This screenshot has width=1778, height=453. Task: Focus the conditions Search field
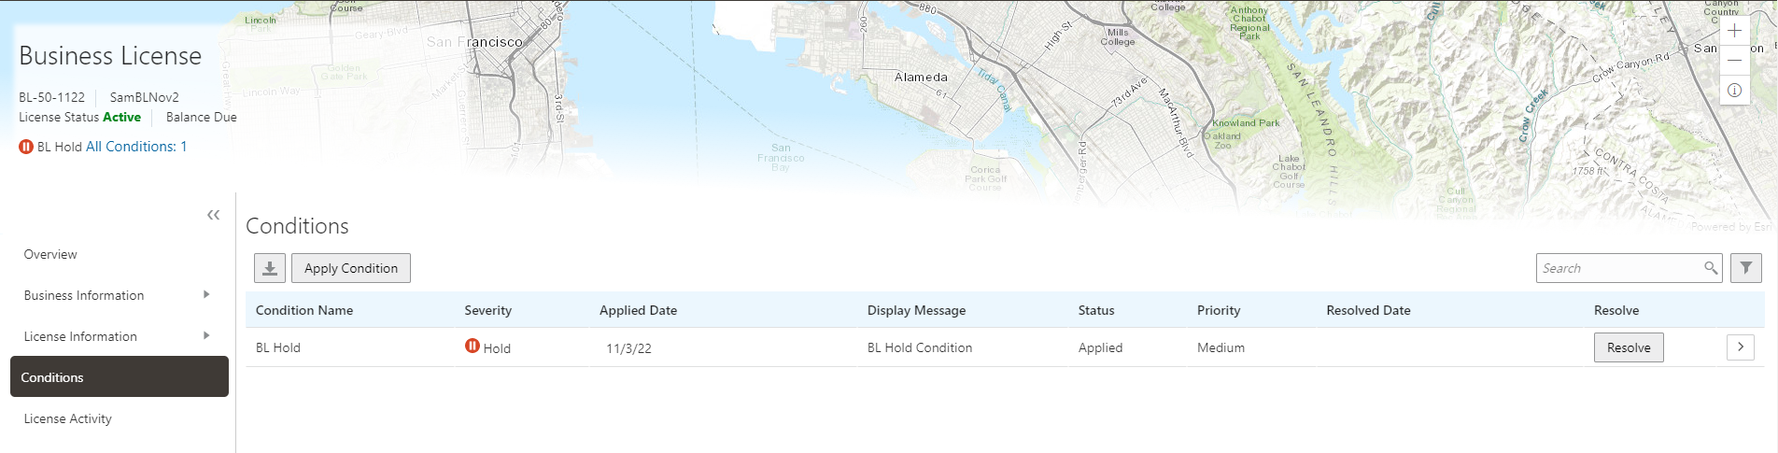(1618, 268)
